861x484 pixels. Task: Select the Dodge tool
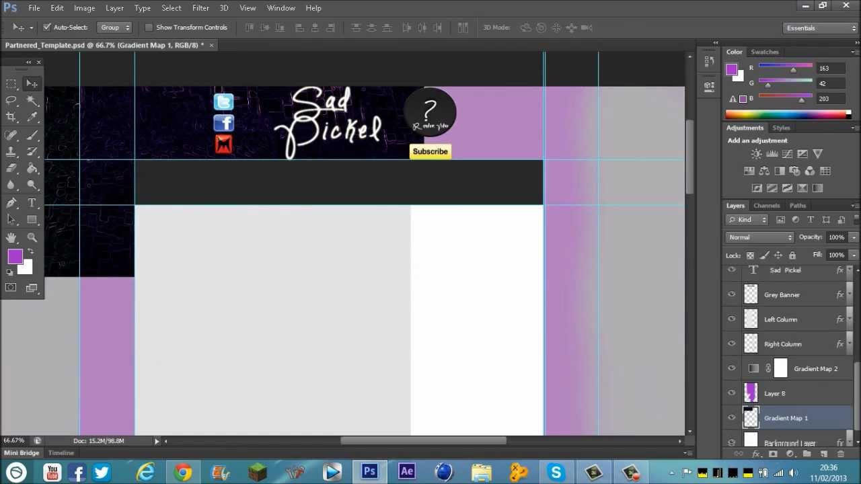(32, 186)
